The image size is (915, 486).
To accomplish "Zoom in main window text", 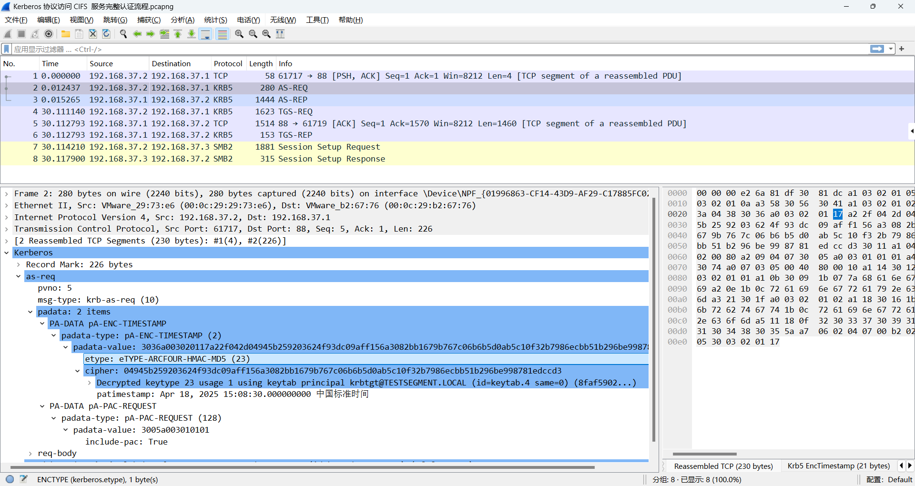I will point(239,34).
